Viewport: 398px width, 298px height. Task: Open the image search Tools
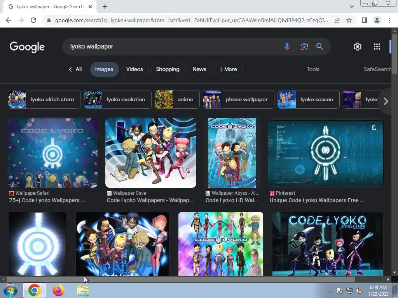313,69
